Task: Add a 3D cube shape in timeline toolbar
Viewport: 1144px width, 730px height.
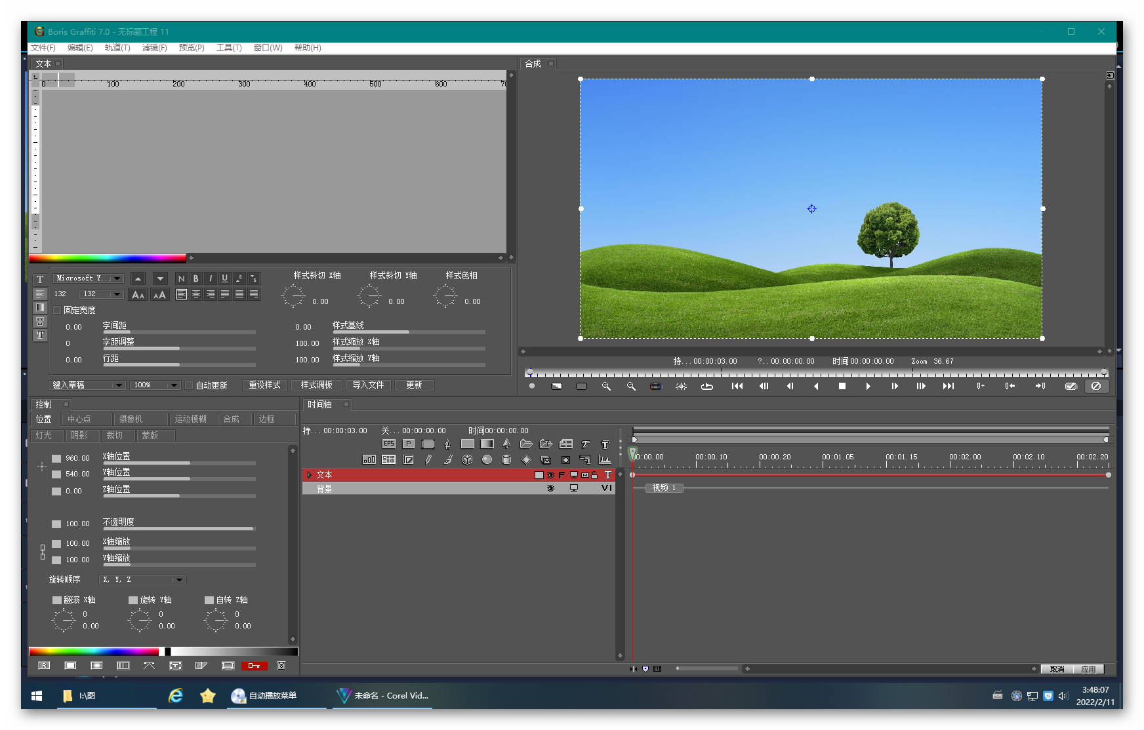Action: pyautogui.click(x=468, y=459)
